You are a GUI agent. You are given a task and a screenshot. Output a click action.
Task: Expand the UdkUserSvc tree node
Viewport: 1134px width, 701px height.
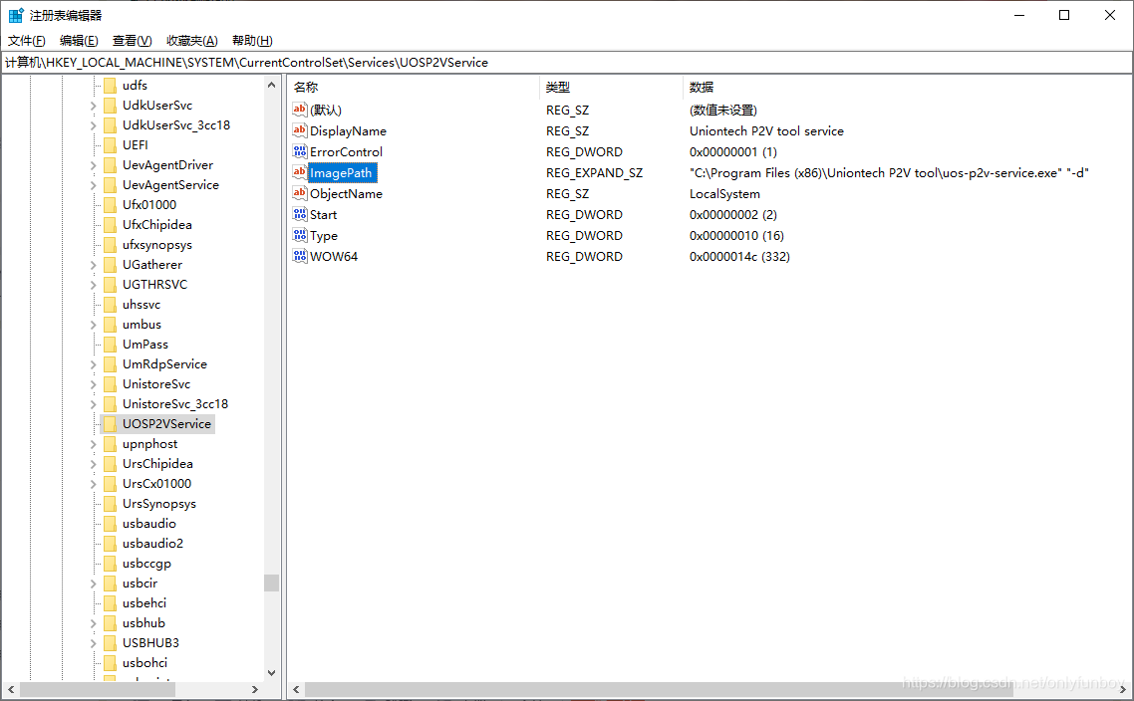click(x=94, y=106)
